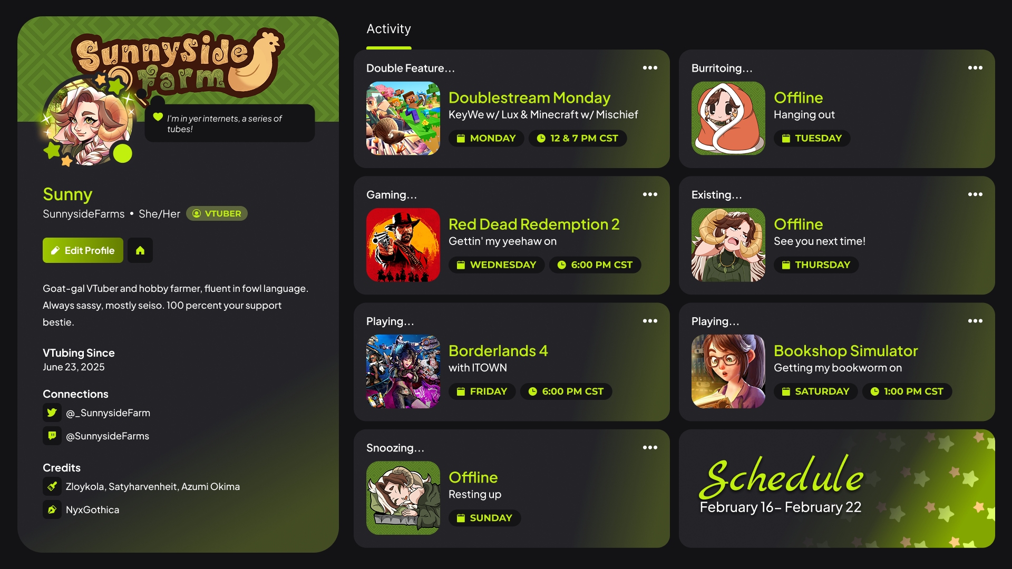
Task: Expand more options on Gaming card
Action: coord(650,194)
